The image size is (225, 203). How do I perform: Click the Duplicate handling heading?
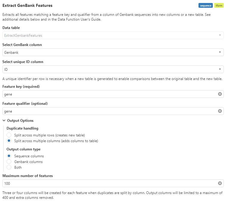click(22, 128)
